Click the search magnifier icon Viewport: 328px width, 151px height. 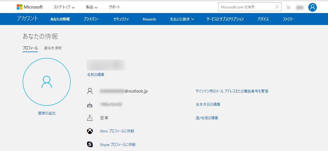(x=277, y=7)
